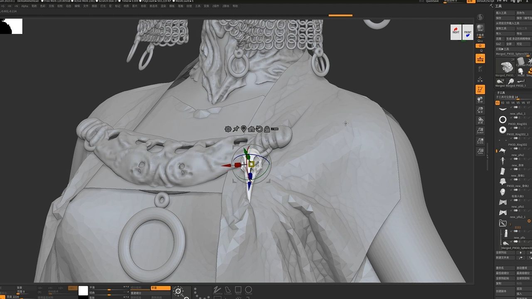Click the 新建文件夹 button
532x299 pixels.
[x=505, y=257]
